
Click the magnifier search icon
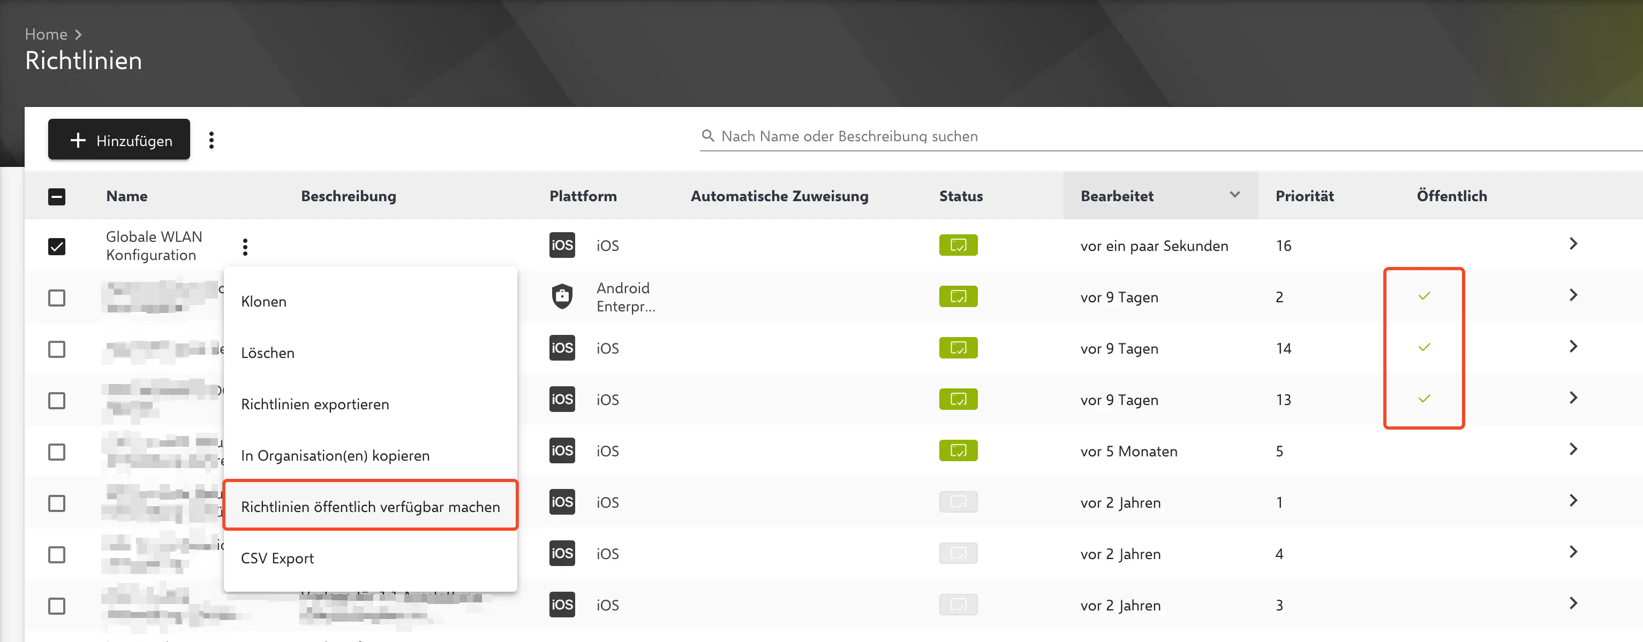click(707, 136)
